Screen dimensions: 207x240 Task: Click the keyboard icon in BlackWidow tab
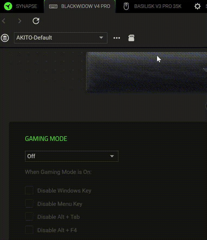coord(53,7)
